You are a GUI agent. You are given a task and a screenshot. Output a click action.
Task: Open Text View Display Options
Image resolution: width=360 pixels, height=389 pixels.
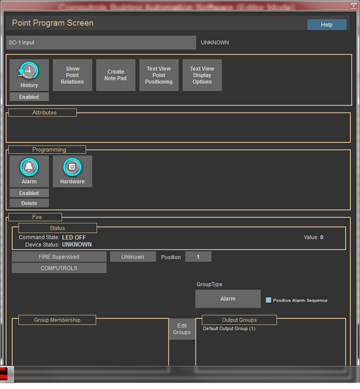click(202, 75)
